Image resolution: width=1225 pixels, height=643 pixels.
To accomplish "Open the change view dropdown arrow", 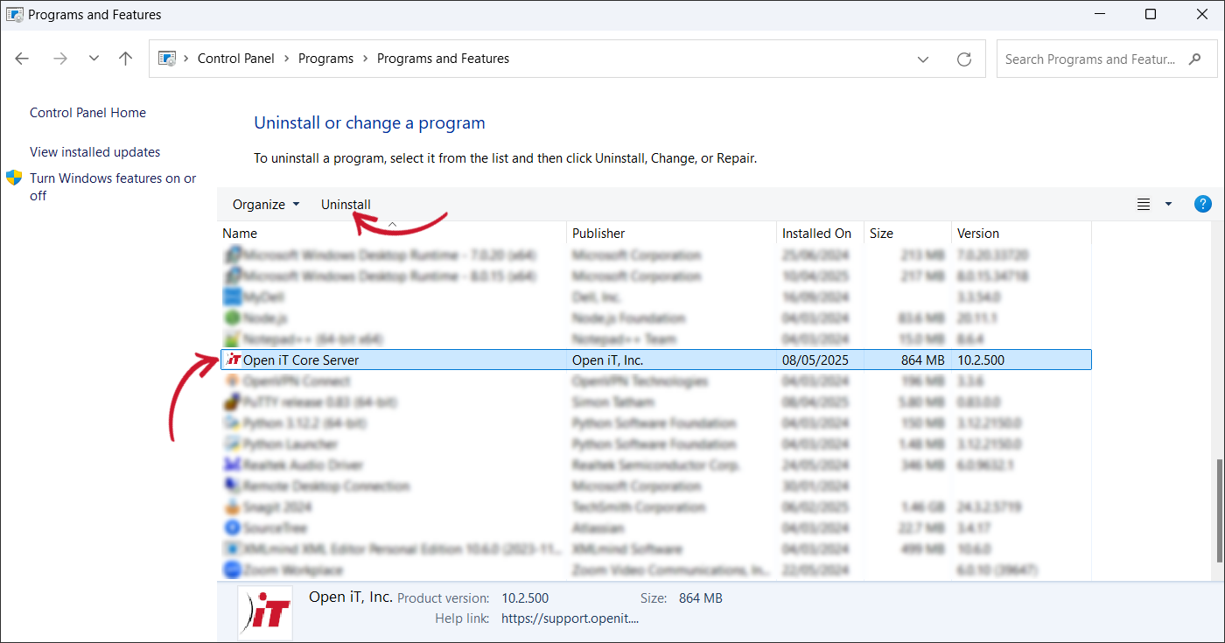I will tap(1167, 204).
